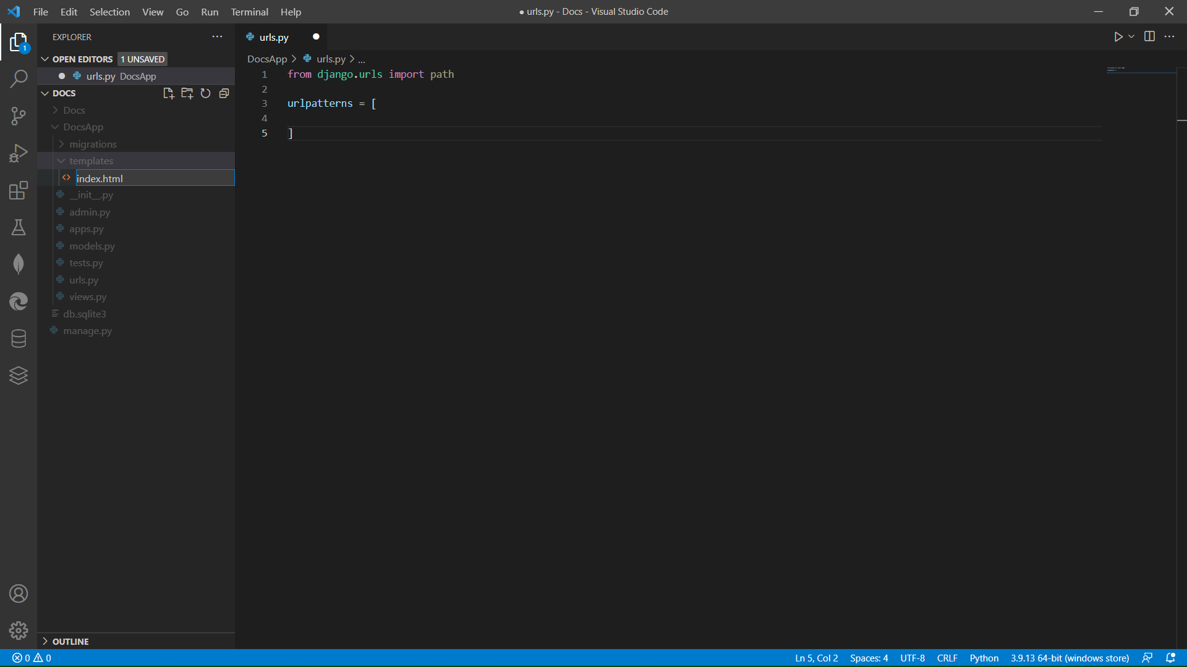
Task: Collapse all folders in explorer
Action: [x=224, y=93]
